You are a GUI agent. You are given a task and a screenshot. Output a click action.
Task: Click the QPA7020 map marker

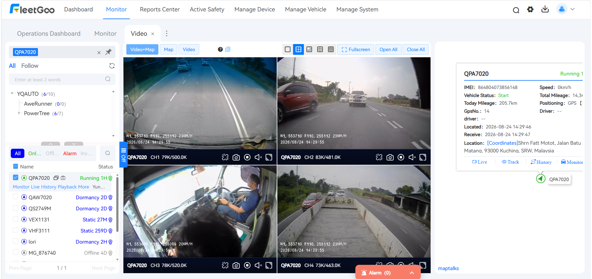[x=541, y=178]
